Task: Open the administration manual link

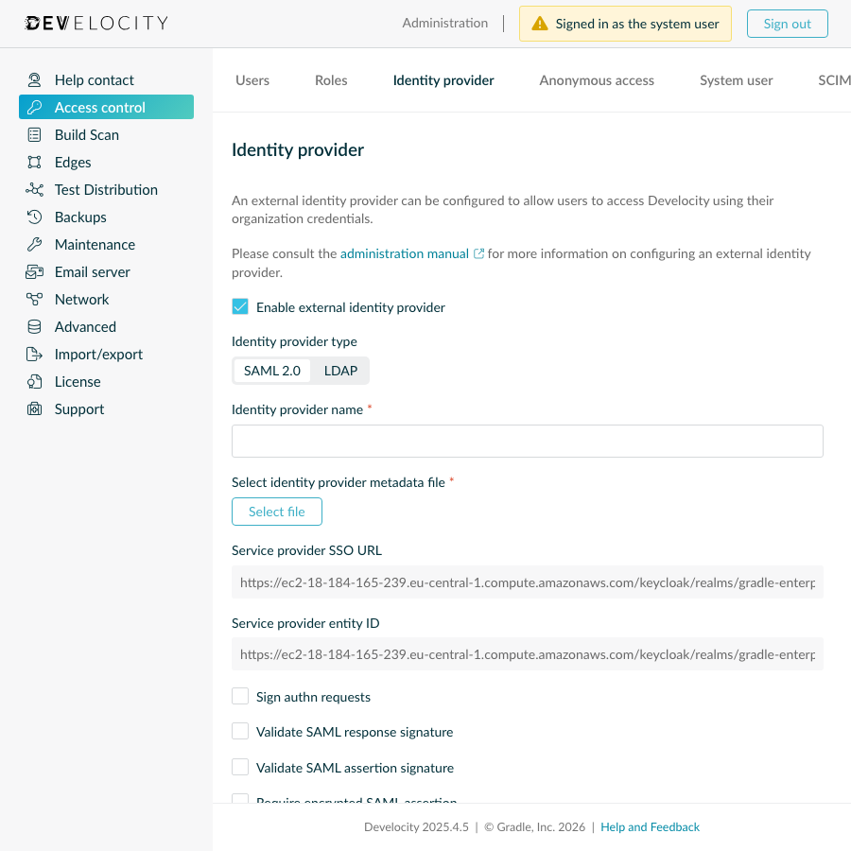Action: pos(405,253)
